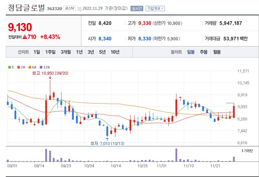Switch to 주봉 weekly candle chart
Image resolution: width=259 pixels, height=177 pixels.
click(x=204, y=52)
